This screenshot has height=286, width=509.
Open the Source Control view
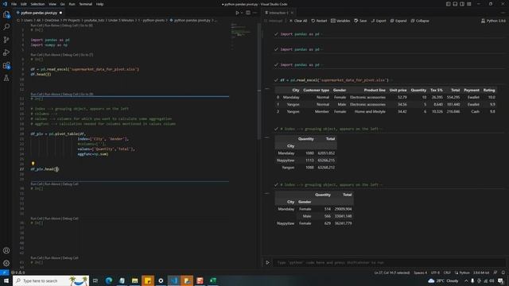[x=6, y=40]
